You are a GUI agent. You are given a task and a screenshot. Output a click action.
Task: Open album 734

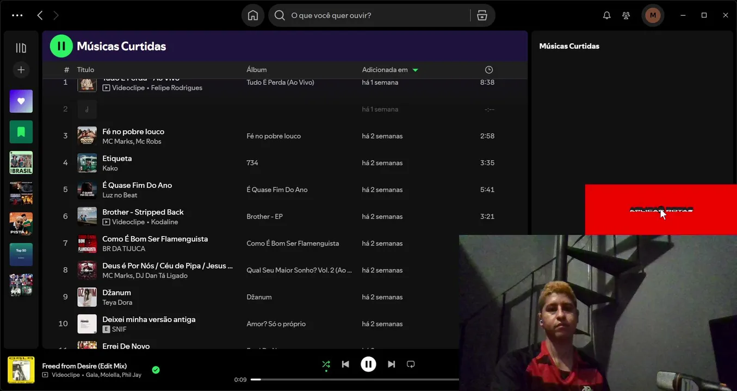(252, 163)
